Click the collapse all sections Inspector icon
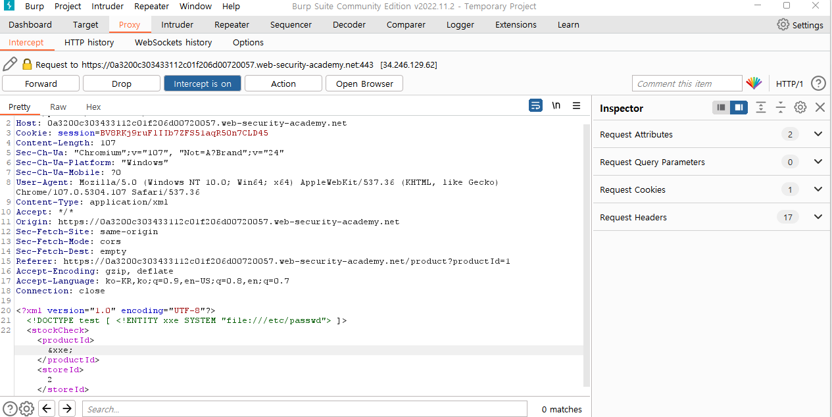The height and width of the screenshot is (417, 832). click(781, 107)
